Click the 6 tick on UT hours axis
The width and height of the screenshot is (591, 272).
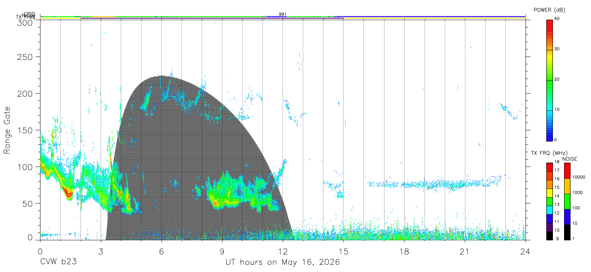(x=162, y=251)
